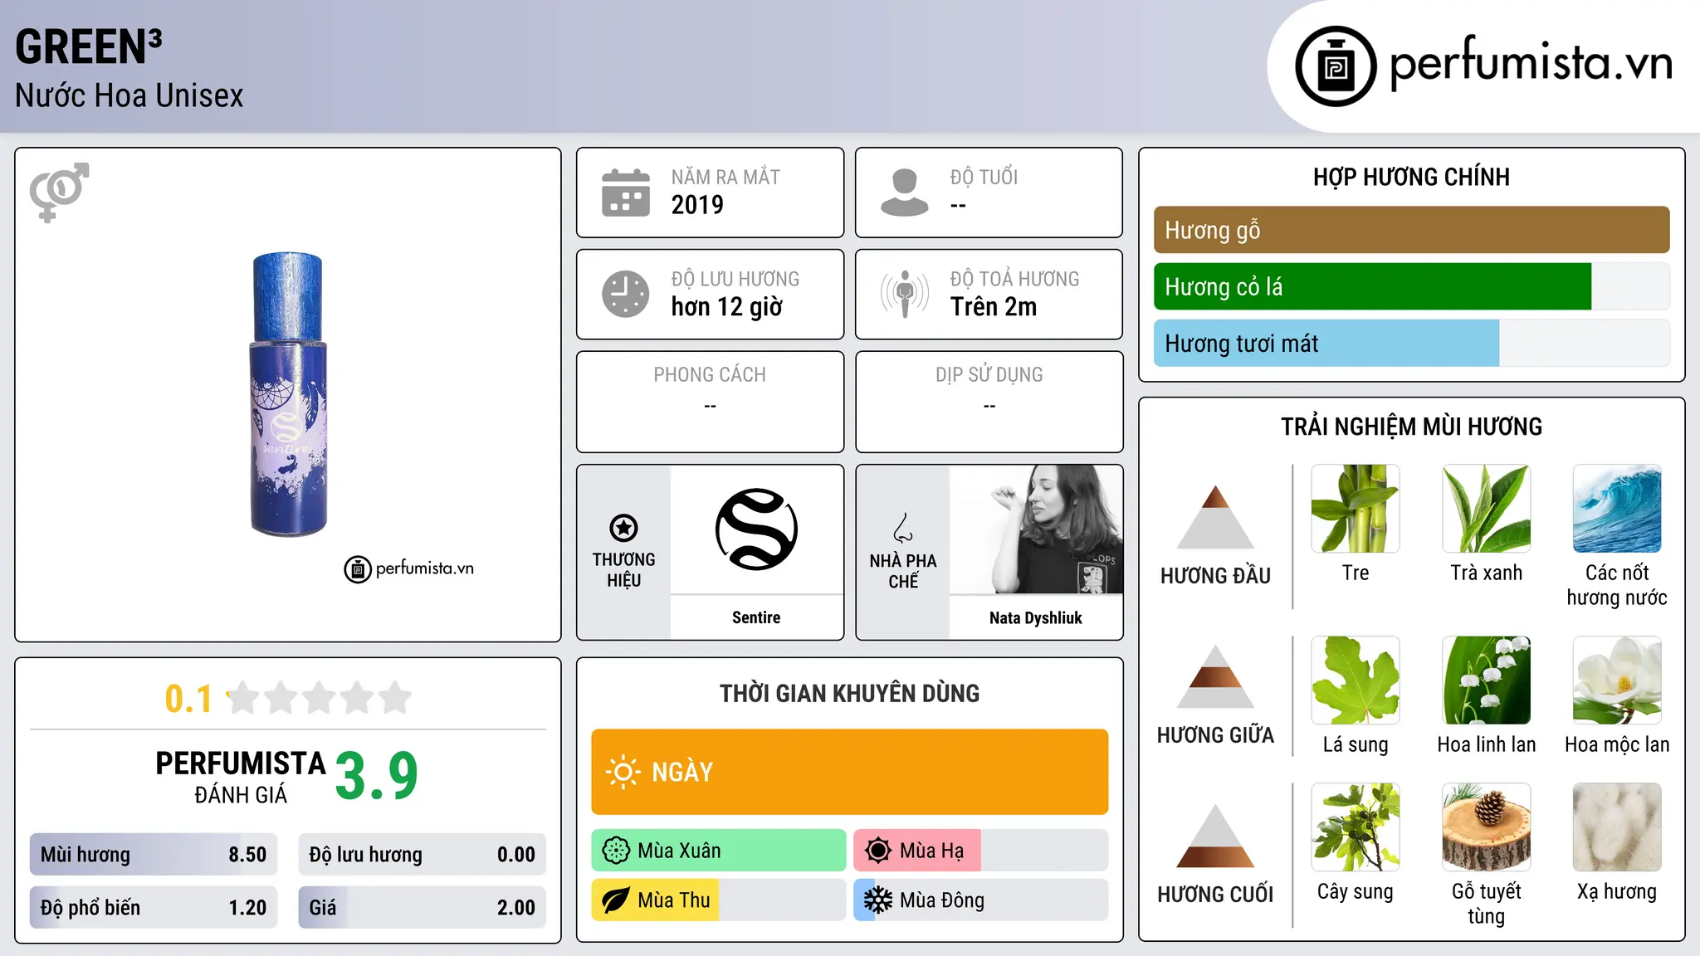Viewport: 1700px width, 956px height.
Task: Click the flower icon for Mùa Xuân
Action: point(616,851)
